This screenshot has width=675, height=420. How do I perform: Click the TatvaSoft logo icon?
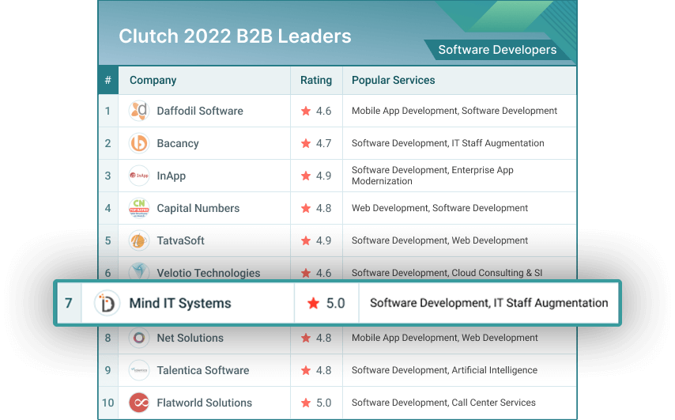(x=139, y=240)
